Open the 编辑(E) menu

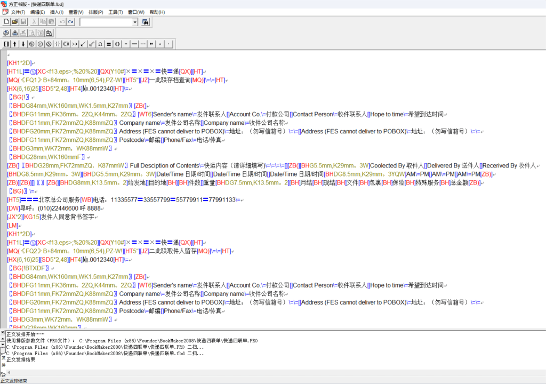tap(38, 12)
